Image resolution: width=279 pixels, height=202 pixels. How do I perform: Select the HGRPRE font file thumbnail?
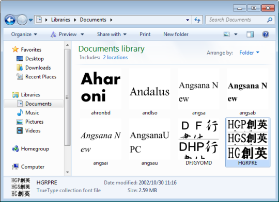(x=247, y=142)
